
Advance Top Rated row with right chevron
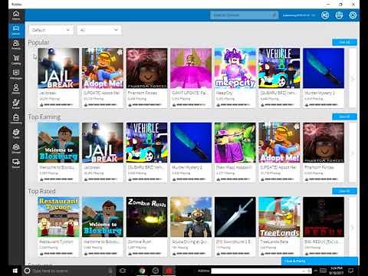(353, 228)
